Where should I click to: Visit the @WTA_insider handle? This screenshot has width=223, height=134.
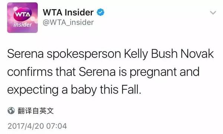(x=68, y=22)
